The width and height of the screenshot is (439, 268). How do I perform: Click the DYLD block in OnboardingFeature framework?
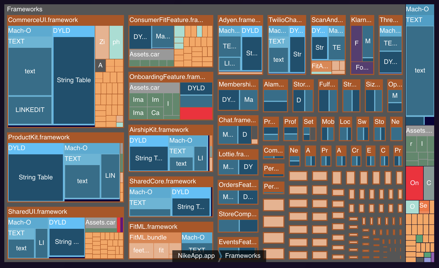196,88
